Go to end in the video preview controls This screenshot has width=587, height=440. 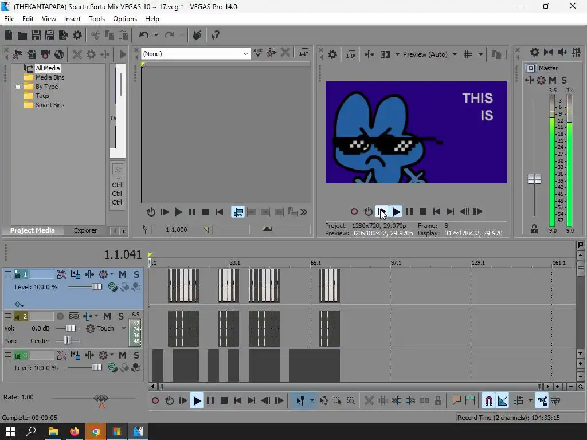(x=451, y=212)
